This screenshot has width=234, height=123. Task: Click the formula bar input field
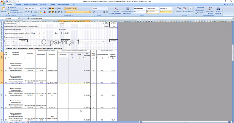pyautogui.click(x=131, y=18)
